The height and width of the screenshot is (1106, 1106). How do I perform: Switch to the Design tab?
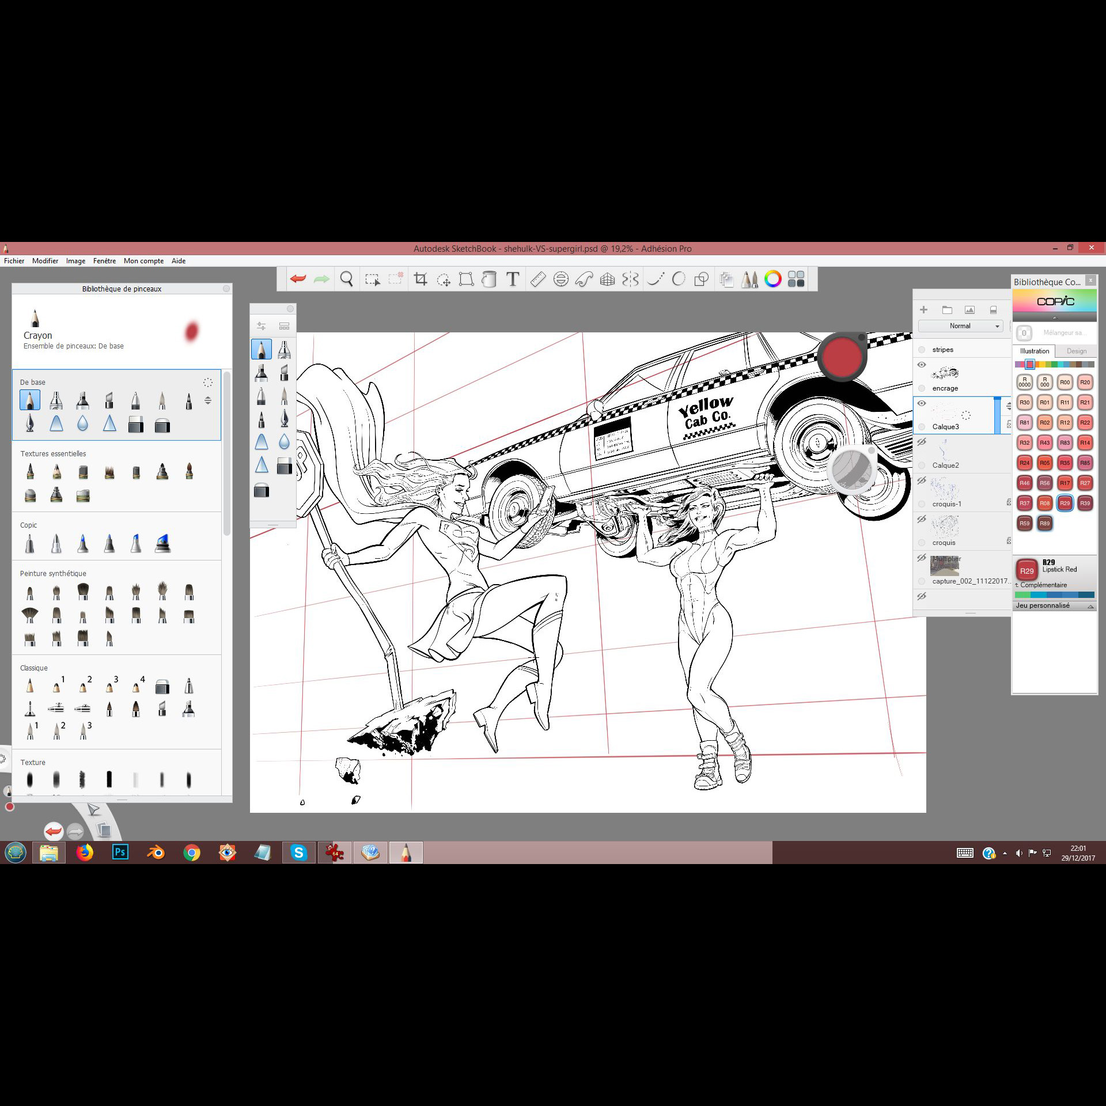pyautogui.click(x=1076, y=351)
